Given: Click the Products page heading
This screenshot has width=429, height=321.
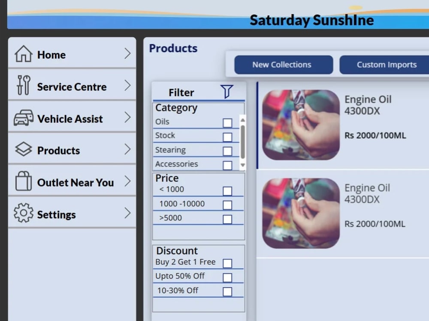Looking at the screenshot, I should click(173, 48).
